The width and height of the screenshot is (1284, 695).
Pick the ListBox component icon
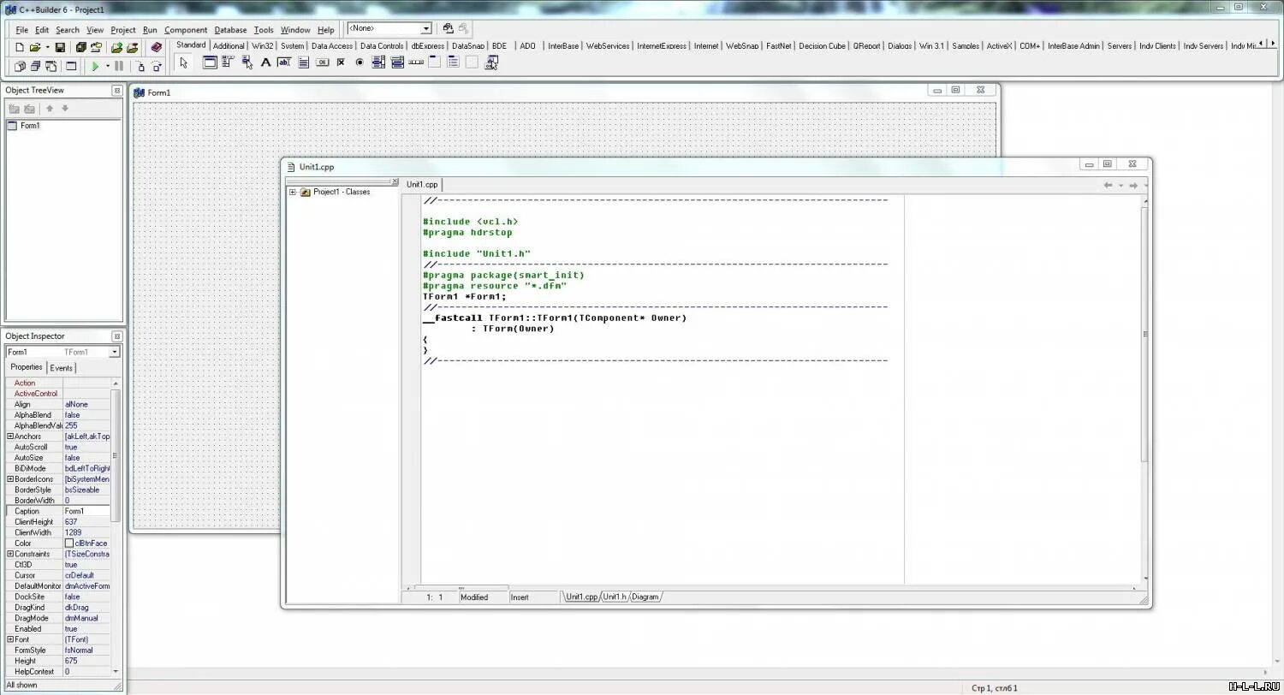coord(378,62)
